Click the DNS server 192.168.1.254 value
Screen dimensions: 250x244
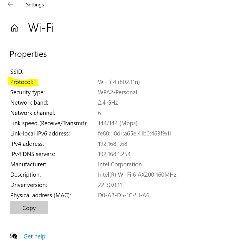pos(114,154)
